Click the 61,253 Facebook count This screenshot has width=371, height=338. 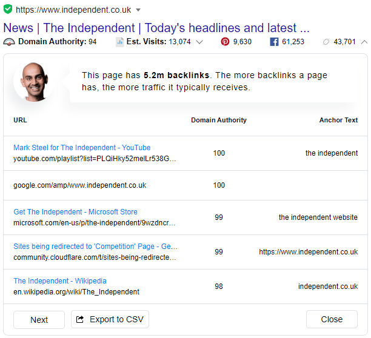[x=293, y=42]
